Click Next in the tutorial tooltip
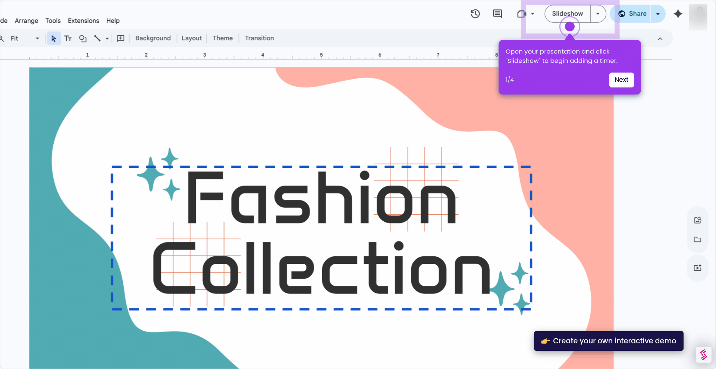716x369 pixels. pyautogui.click(x=621, y=80)
